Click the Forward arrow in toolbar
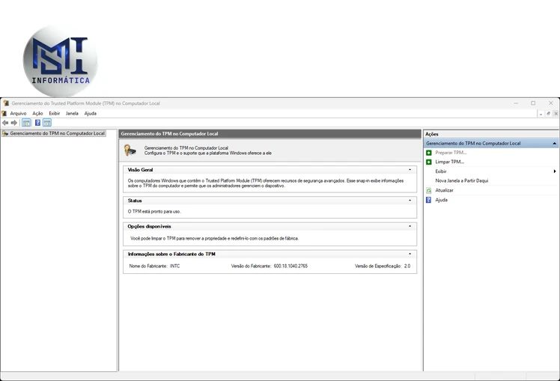 (x=14, y=123)
